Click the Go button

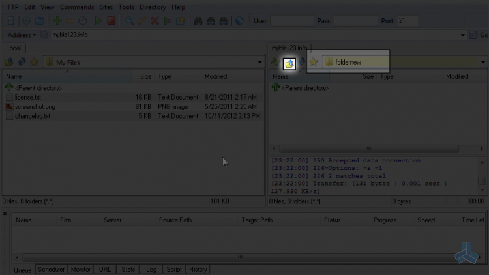tap(484, 35)
